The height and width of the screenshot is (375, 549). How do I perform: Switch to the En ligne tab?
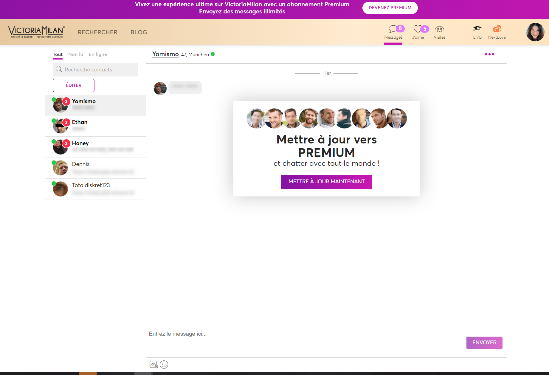[98, 54]
